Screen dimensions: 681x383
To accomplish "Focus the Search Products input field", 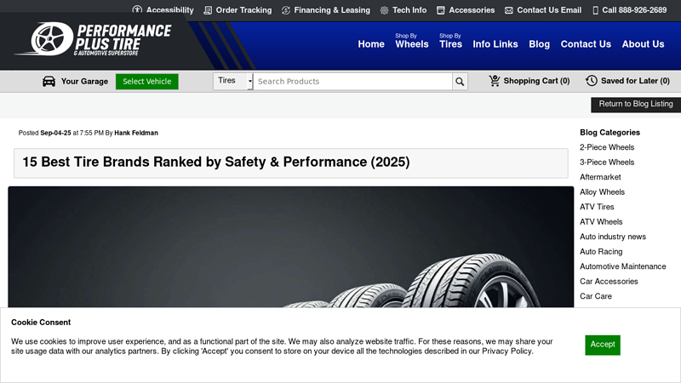I will click(x=352, y=81).
